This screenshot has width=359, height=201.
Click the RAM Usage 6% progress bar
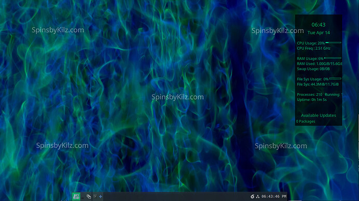332,58
